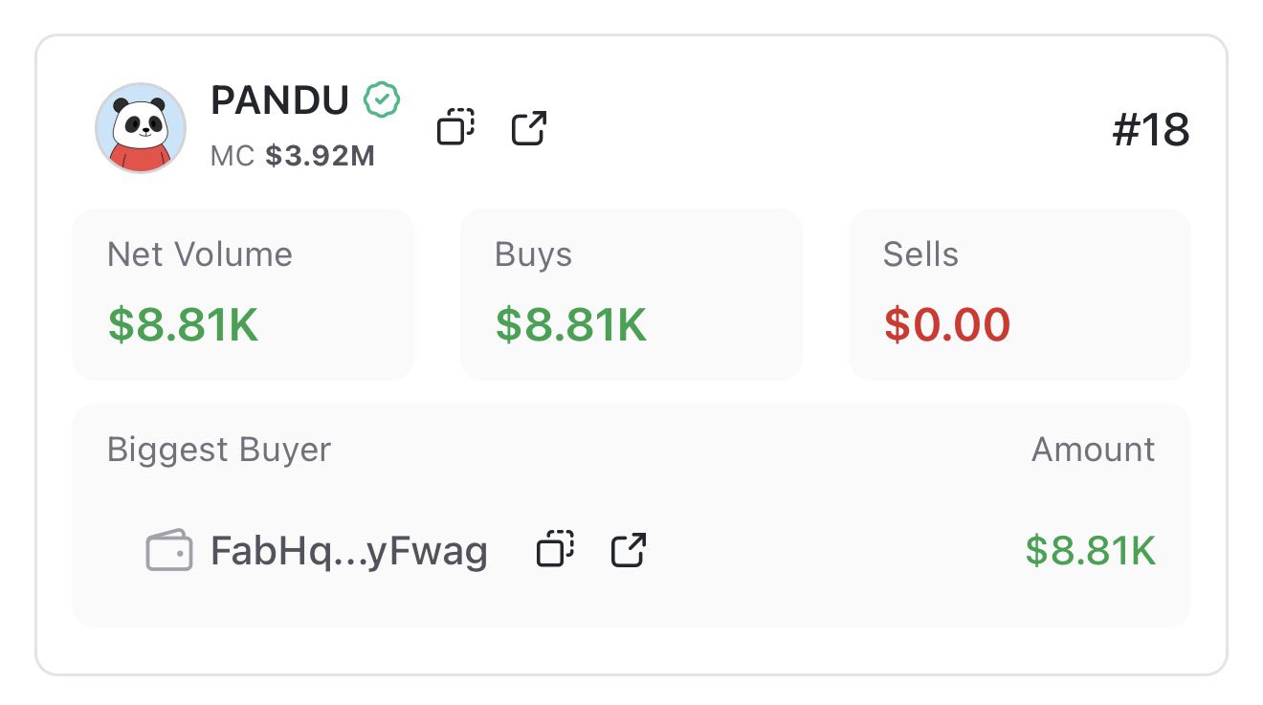Click the MC $3.92M market cap
Image resolution: width=1263 pixels, height=705 pixels.
293,156
